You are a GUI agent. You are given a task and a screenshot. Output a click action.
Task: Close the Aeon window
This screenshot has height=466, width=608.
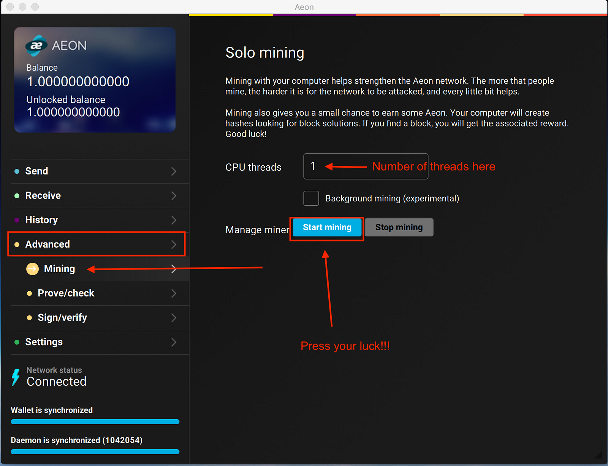click(10, 7)
